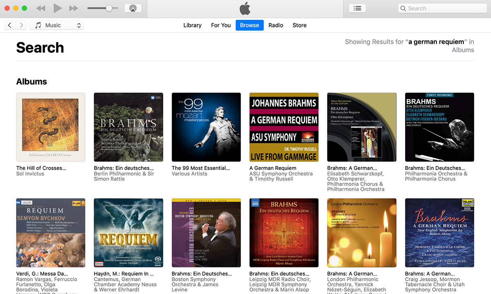Open the AirPlay output button

pos(133,8)
